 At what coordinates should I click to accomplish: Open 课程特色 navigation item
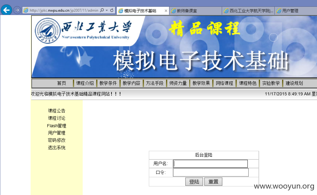pyautogui.click(x=248, y=83)
